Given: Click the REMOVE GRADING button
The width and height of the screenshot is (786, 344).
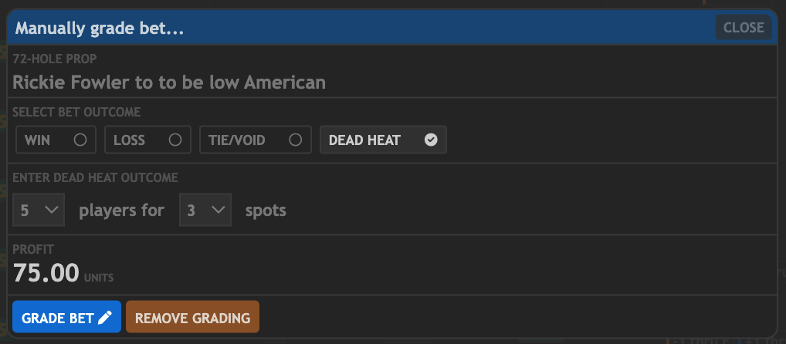Looking at the screenshot, I should [192, 317].
